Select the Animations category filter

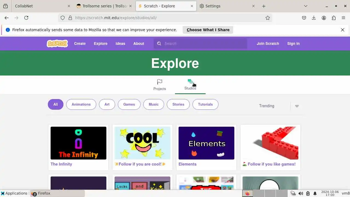pos(81,104)
